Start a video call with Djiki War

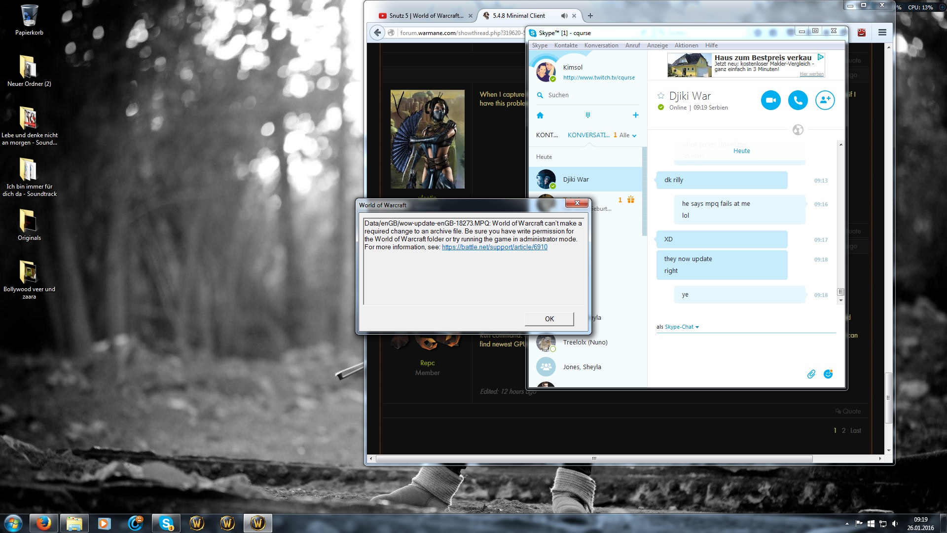770,100
